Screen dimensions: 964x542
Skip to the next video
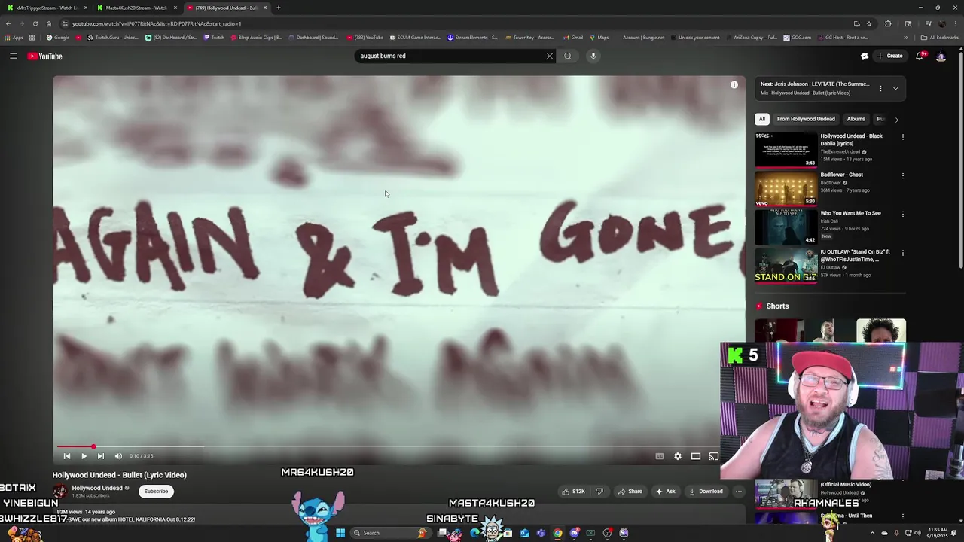pos(100,456)
